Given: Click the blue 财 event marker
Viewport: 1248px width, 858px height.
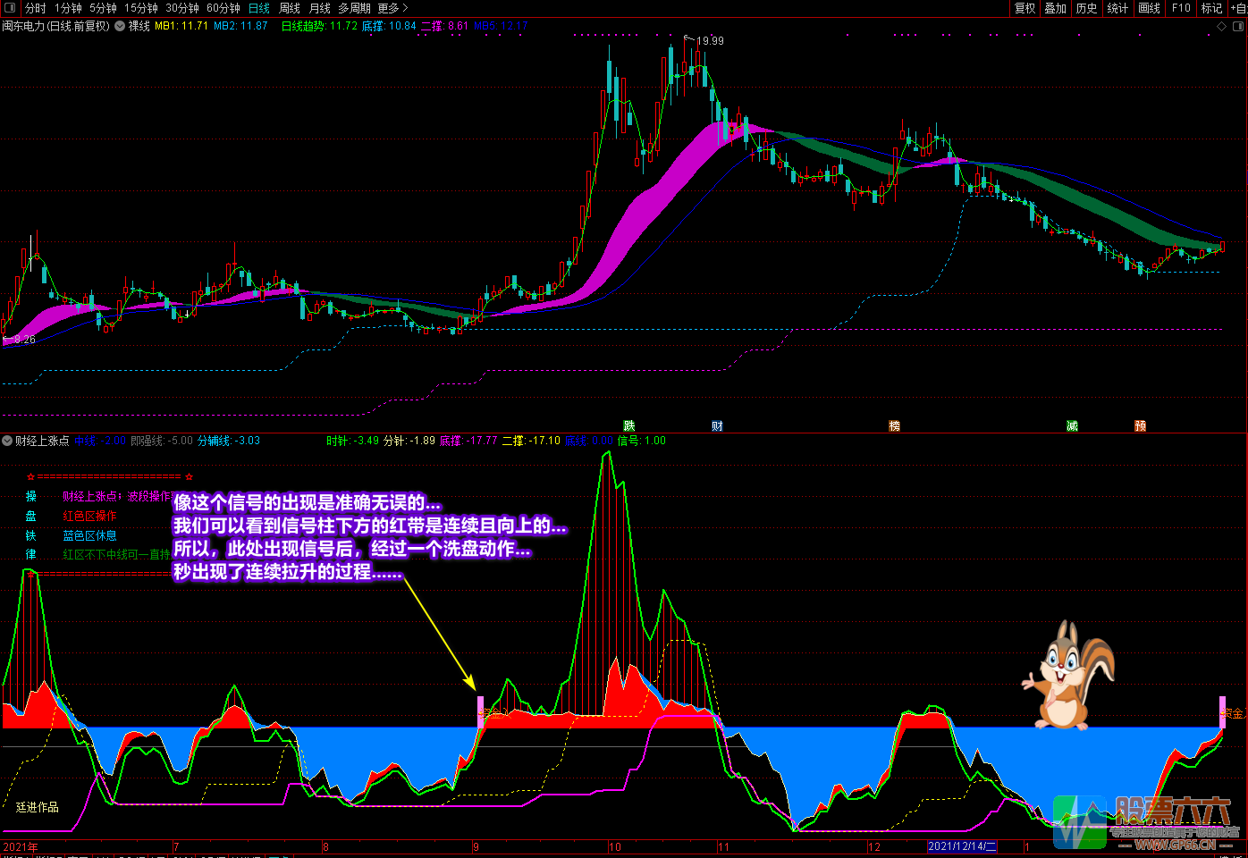Looking at the screenshot, I should pos(717,426).
